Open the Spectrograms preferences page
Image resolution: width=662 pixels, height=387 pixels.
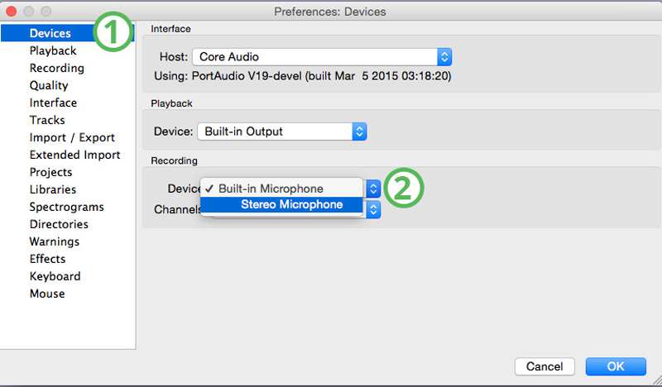pyautogui.click(x=67, y=208)
